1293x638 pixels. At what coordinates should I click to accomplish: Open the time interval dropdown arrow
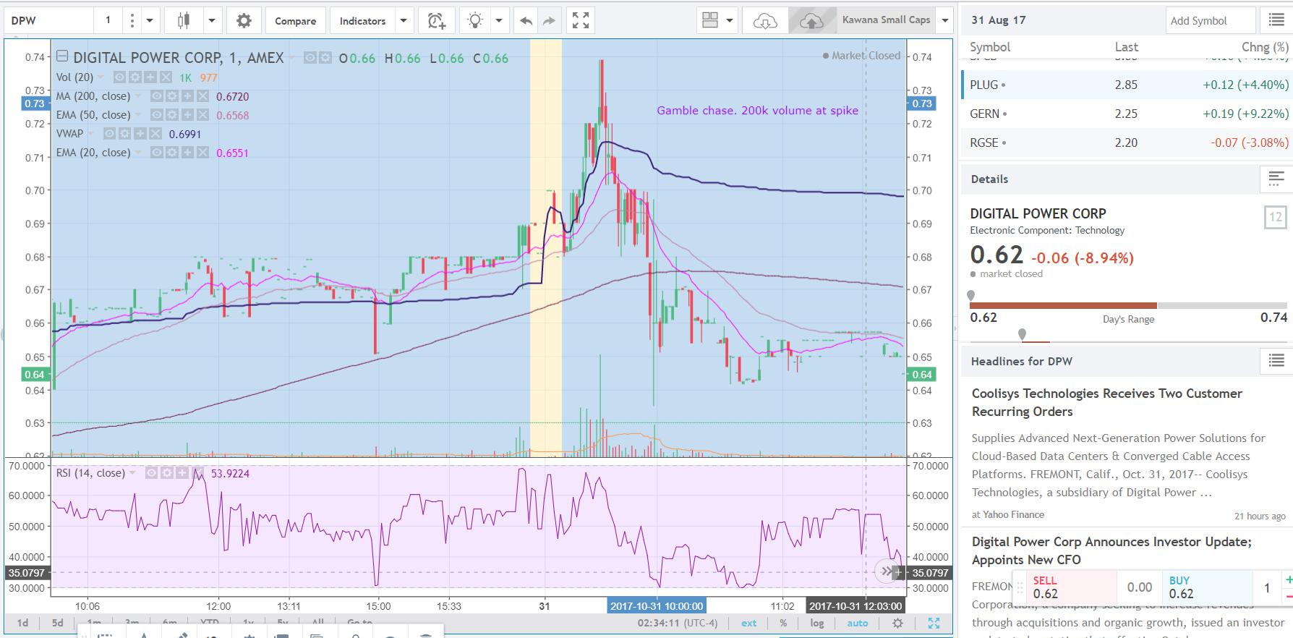pyautogui.click(x=150, y=21)
